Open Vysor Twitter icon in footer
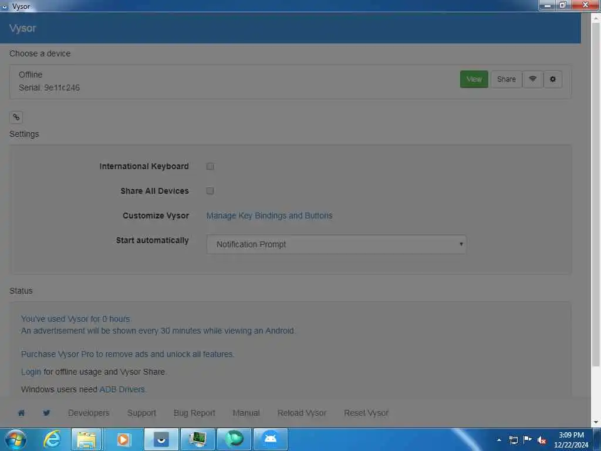This screenshot has height=451, width=601. click(x=46, y=413)
